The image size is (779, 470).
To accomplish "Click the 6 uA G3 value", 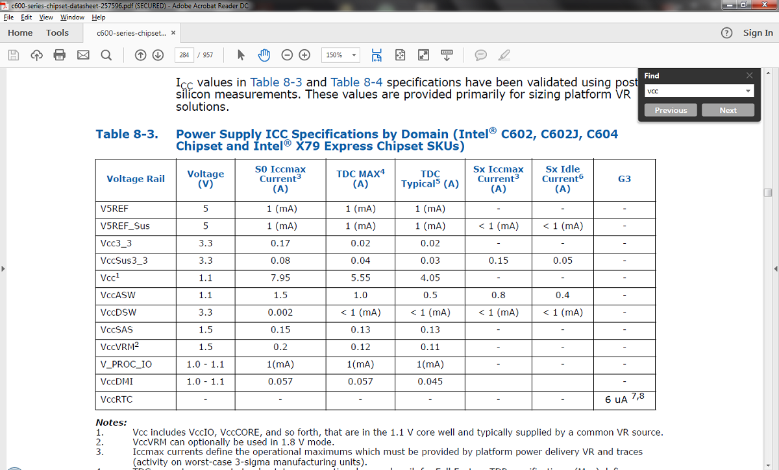I will [x=624, y=398].
